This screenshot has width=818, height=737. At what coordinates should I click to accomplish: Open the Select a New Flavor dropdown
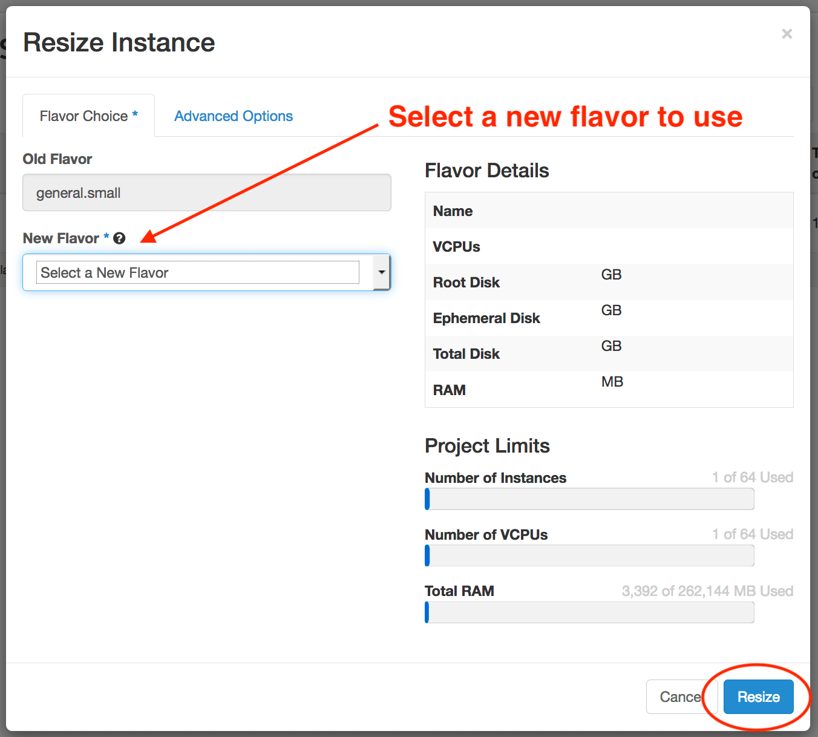click(x=206, y=272)
